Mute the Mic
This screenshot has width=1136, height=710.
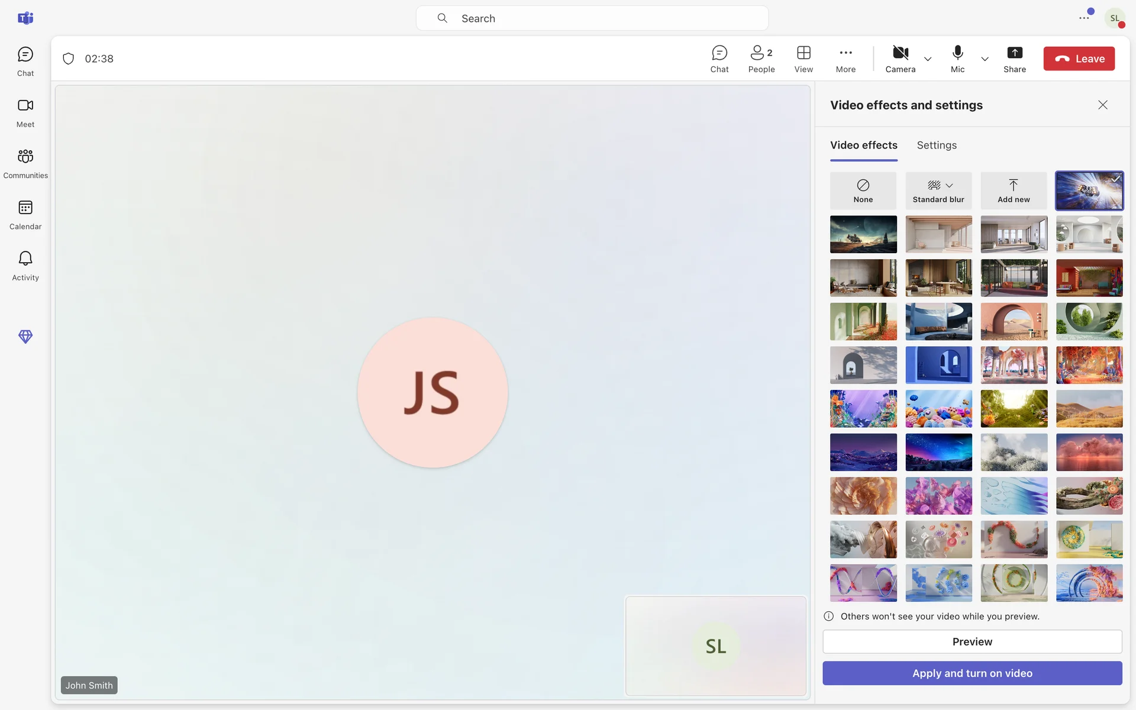[x=957, y=59]
